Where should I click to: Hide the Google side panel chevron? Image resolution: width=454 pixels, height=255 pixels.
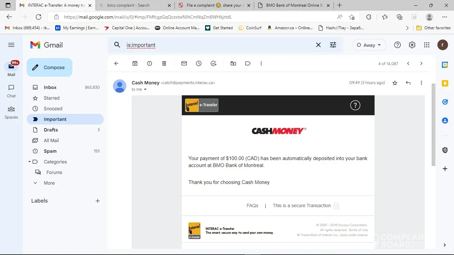pyautogui.click(x=445, y=245)
